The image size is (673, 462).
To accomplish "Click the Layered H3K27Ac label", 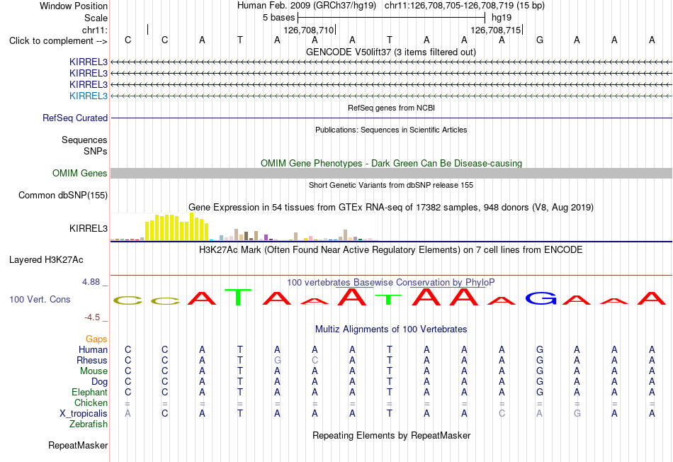I will coord(46,260).
